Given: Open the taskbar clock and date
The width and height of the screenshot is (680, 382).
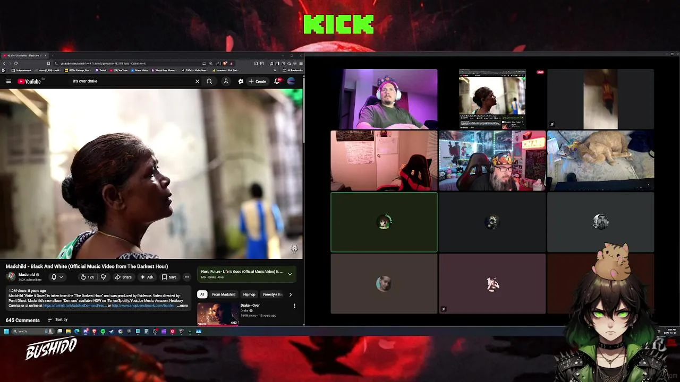Looking at the screenshot, I should pos(671,331).
